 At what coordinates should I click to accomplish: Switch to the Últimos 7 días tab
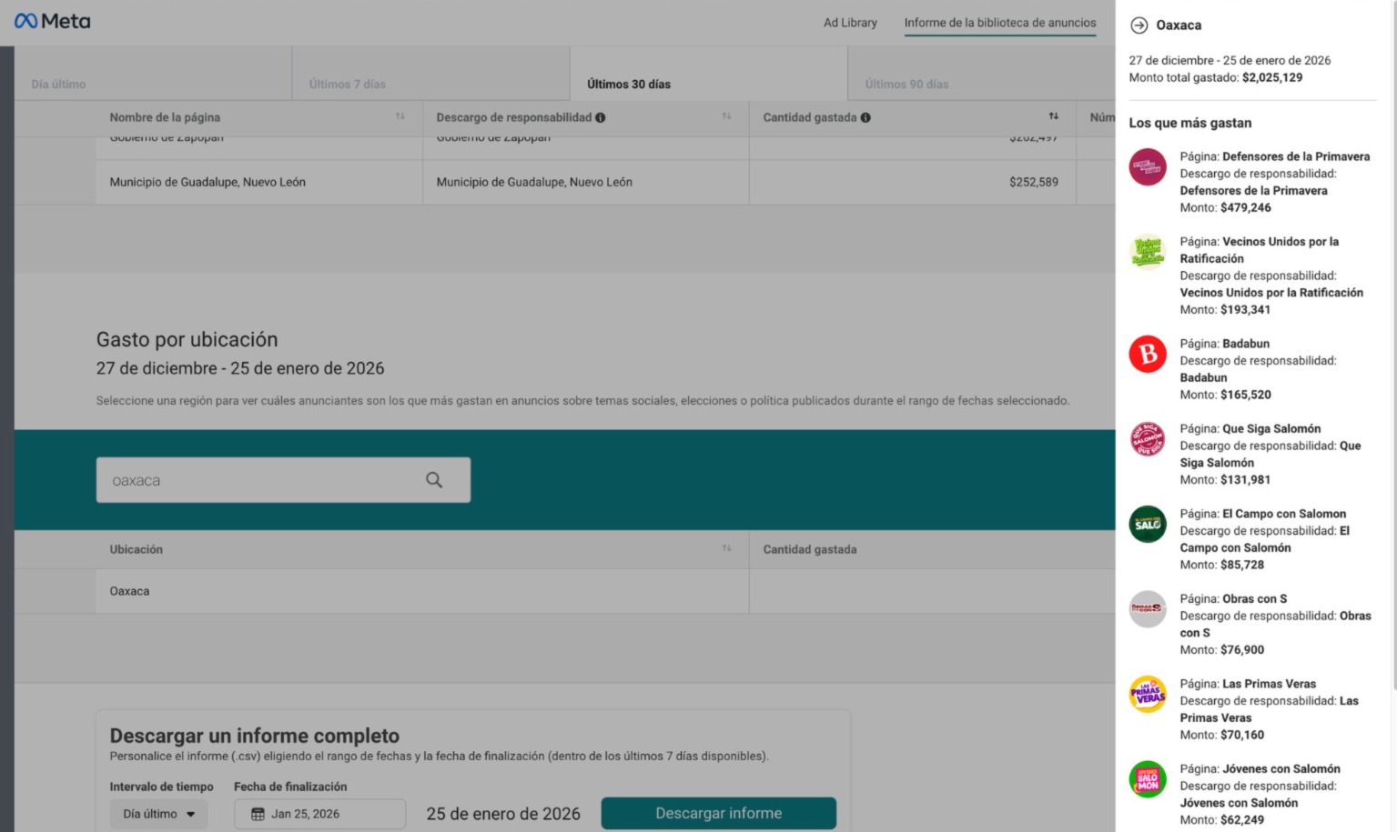tap(431, 74)
